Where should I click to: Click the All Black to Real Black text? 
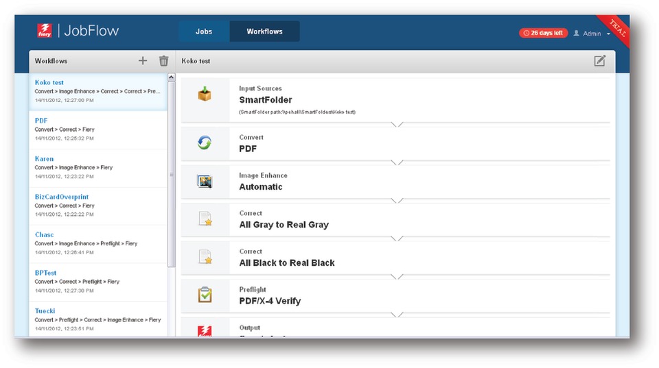(x=287, y=263)
